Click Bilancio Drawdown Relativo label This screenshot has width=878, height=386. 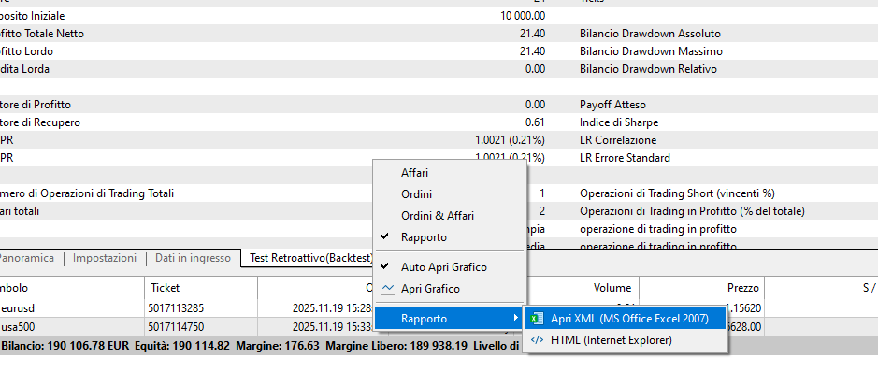tap(648, 69)
